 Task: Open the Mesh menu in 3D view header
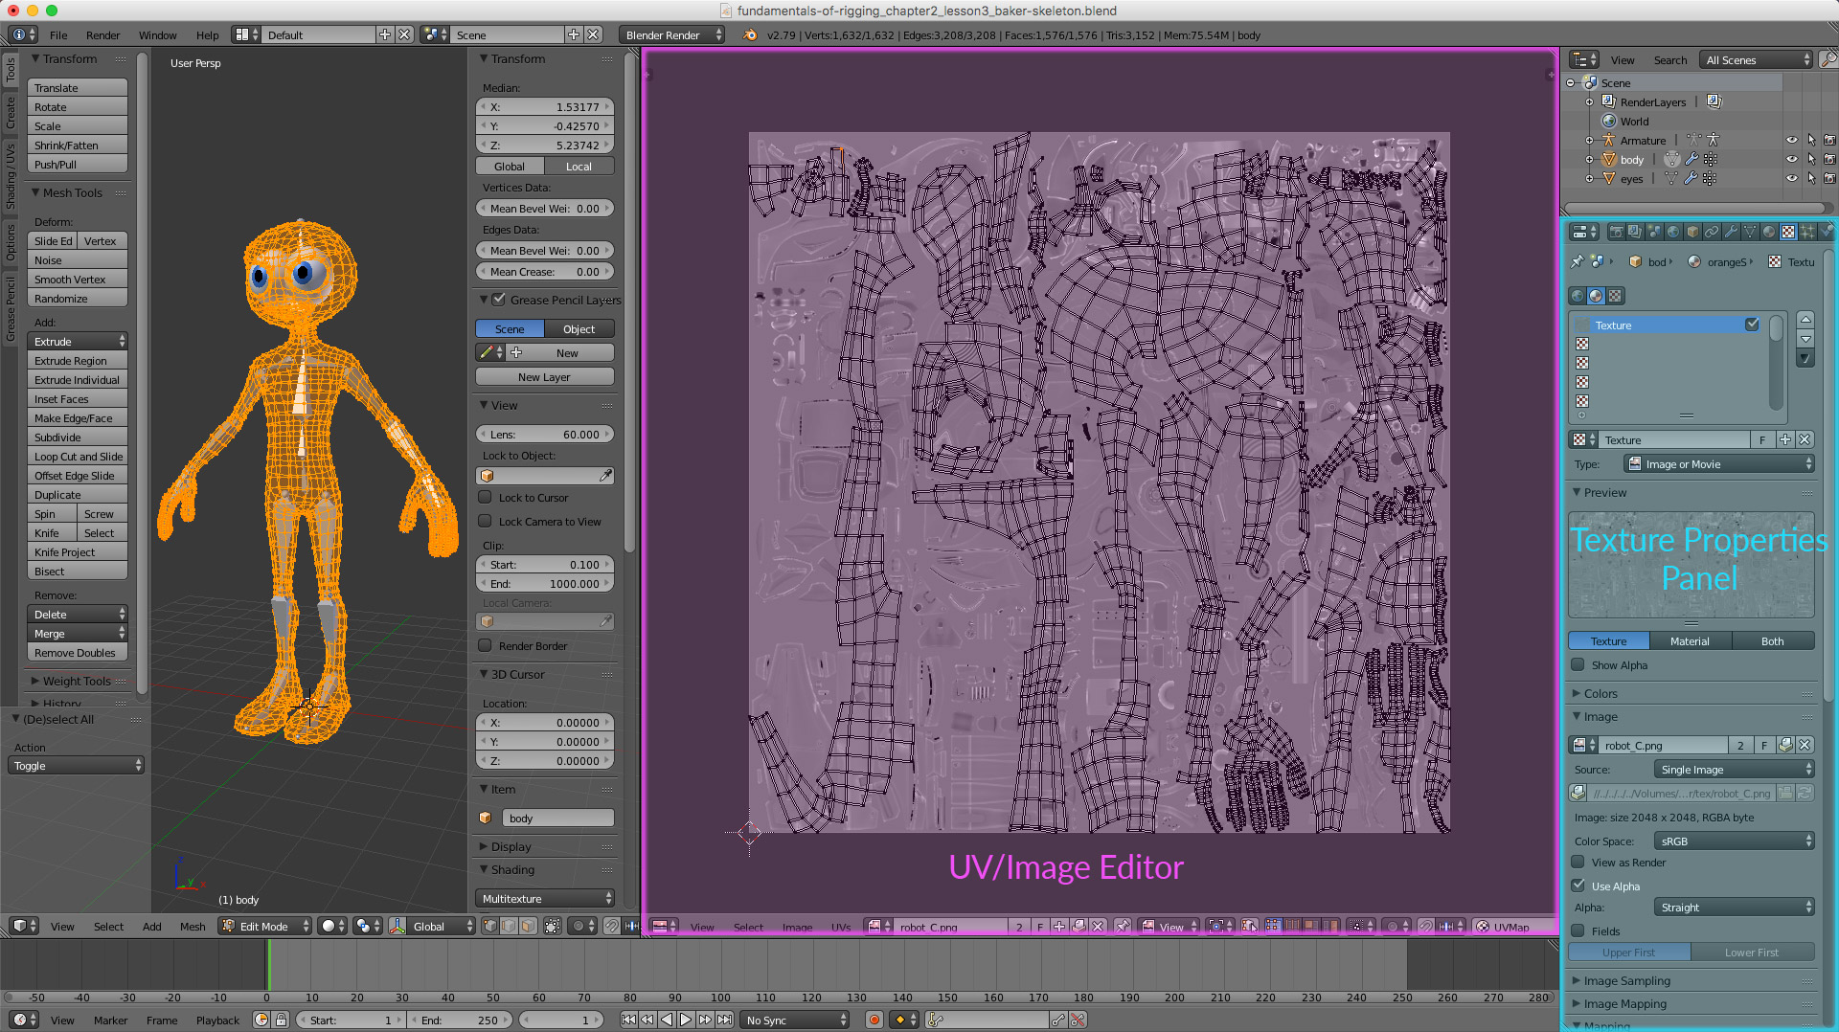(193, 926)
